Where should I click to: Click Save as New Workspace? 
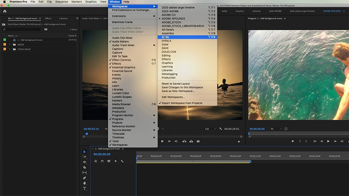pos(178,91)
